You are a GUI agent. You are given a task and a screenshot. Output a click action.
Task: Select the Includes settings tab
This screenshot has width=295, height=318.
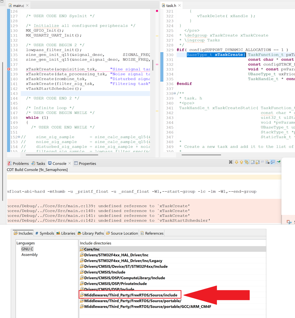pos(23,233)
